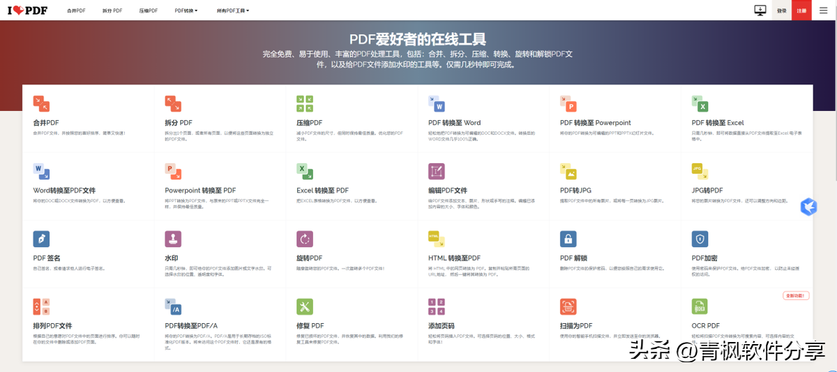
Task: Click the 排列PDF文件 card title
Action: 52,326
